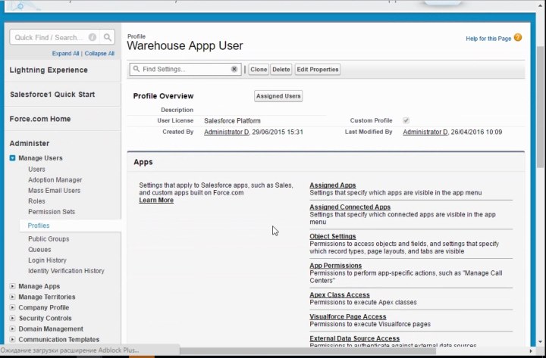Toggle the Custom Profile checkbox
The image size is (546, 358).
point(406,120)
